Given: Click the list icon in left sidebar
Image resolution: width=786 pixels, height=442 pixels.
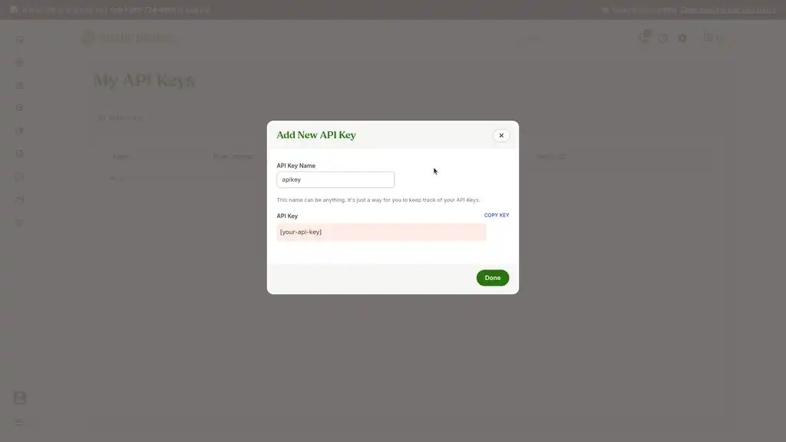Looking at the screenshot, I should coord(19,107).
